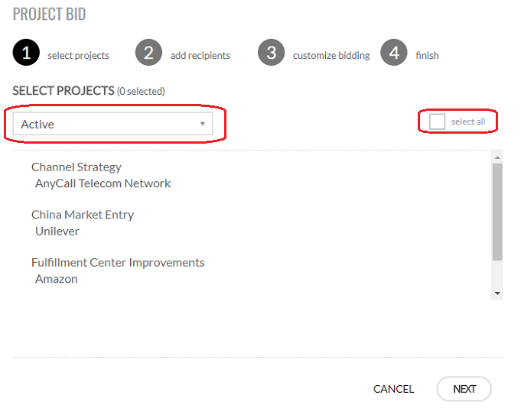Screen dimensions: 521x418
Task: Click the step 1 circle icon
Action: pos(26,53)
